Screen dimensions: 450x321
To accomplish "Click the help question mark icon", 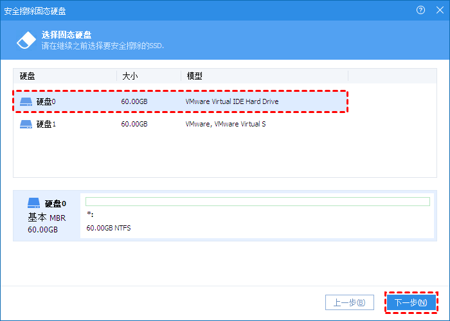I will [x=421, y=11].
